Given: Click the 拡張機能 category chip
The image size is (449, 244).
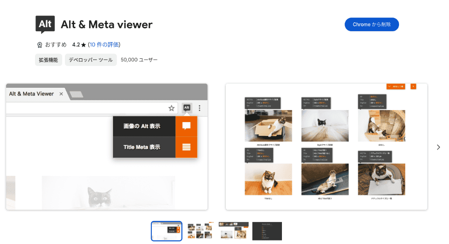Looking at the screenshot, I should pos(48,60).
